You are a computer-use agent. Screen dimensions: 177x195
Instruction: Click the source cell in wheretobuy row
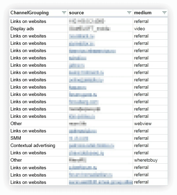click(x=100, y=160)
